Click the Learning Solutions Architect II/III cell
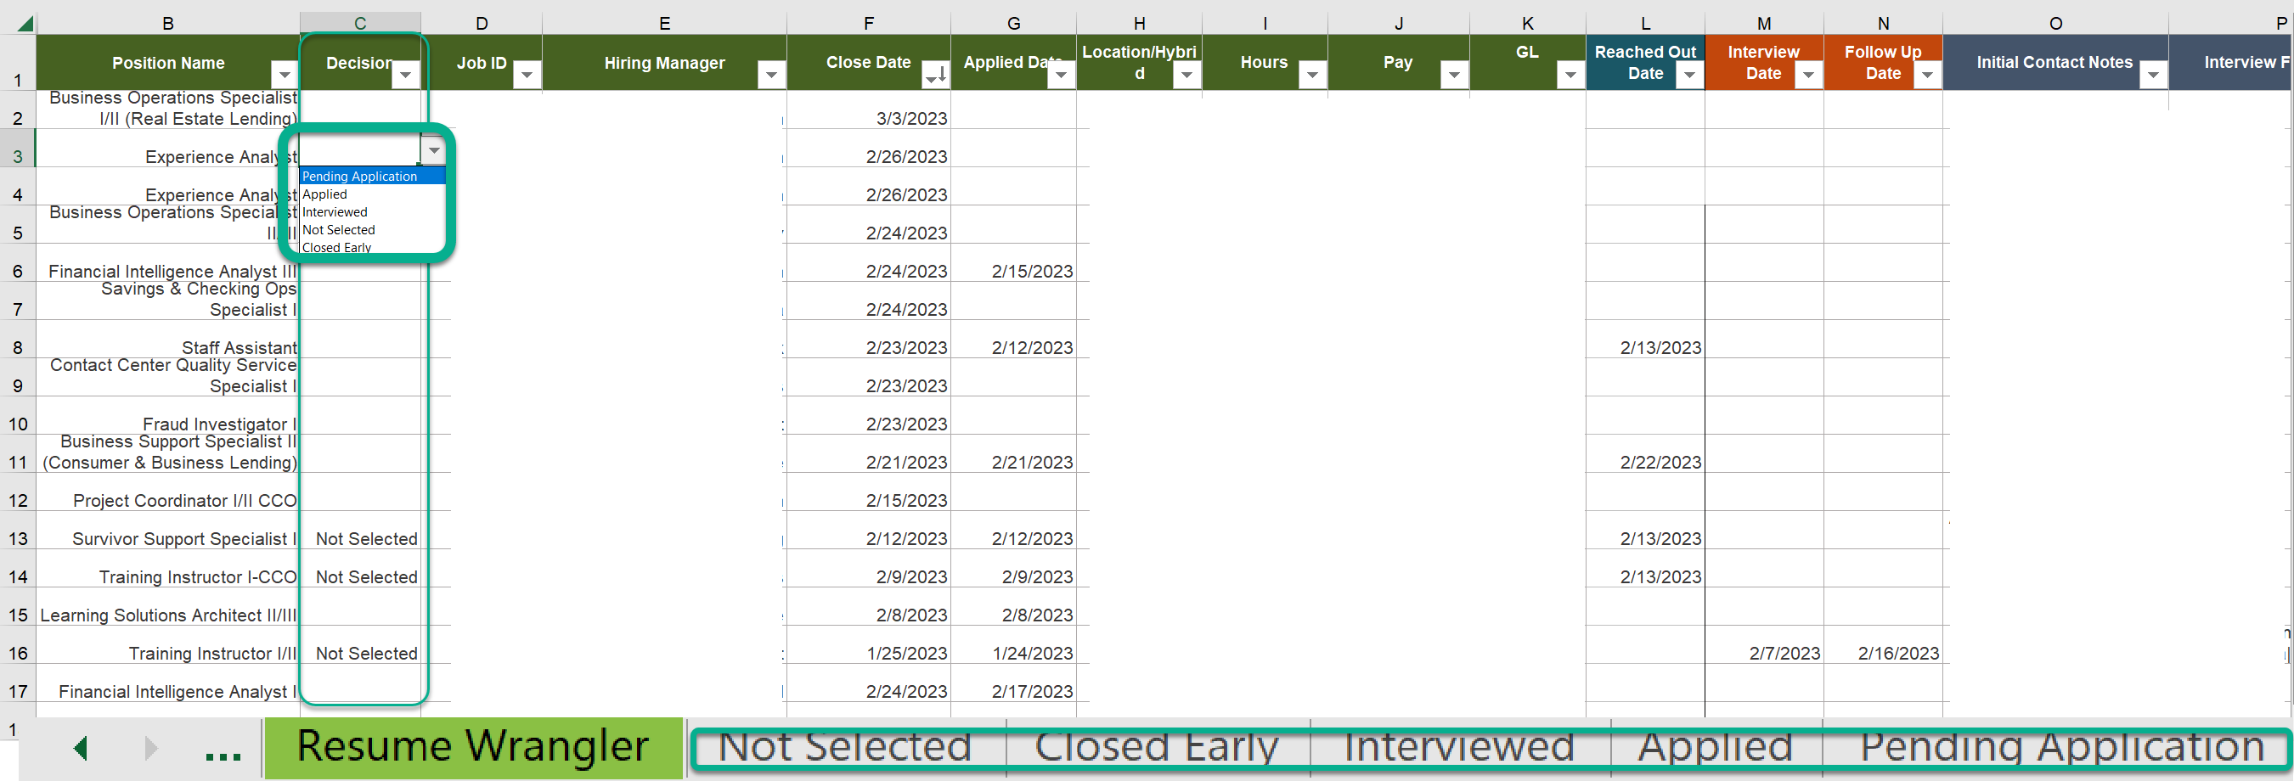The image size is (2294, 781). coord(167,607)
